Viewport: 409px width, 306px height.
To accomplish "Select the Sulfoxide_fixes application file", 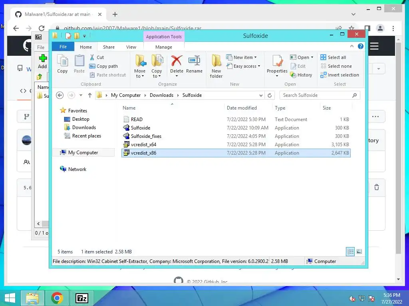I will 236,136.
